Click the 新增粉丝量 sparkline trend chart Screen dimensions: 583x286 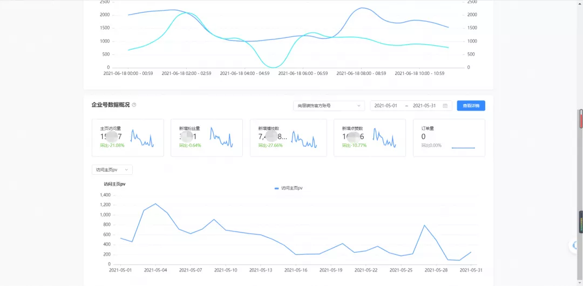(x=221, y=138)
